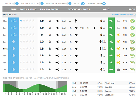Click the 85% probability badge at 3pm
Screen dimensions: 137x98
132,56
